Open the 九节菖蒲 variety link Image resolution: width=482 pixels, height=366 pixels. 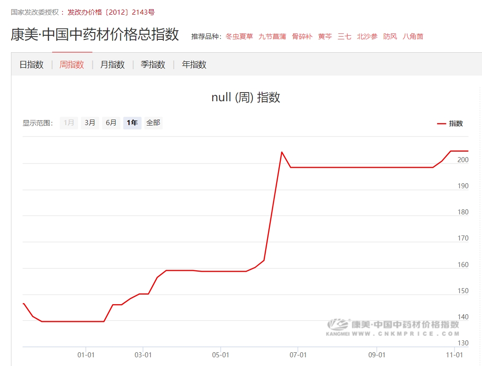coord(272,37)
